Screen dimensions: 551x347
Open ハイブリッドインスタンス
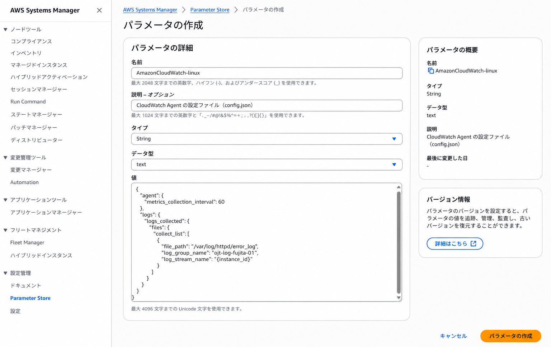pyautogui.click(x=41, y=256)
